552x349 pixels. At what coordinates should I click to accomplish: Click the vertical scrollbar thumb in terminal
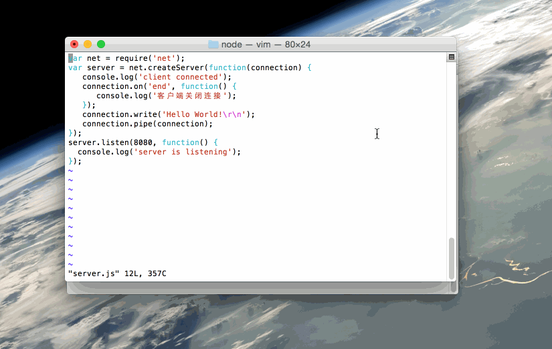[x=452, y=258]
